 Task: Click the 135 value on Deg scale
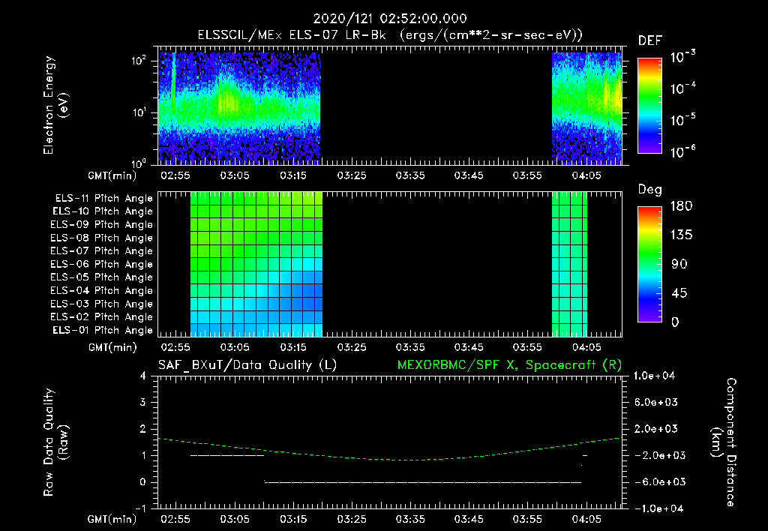[681, 235]
